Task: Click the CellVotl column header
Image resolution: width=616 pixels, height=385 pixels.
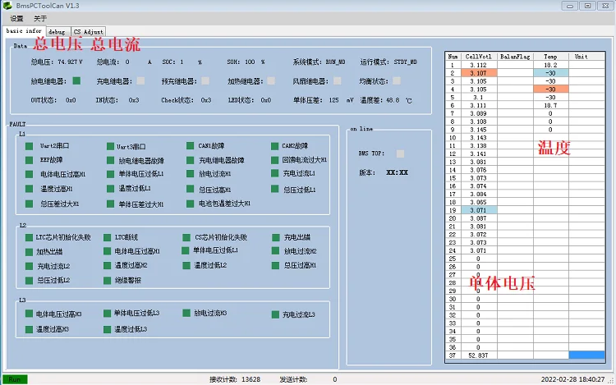Action: [x=478, y=57]
